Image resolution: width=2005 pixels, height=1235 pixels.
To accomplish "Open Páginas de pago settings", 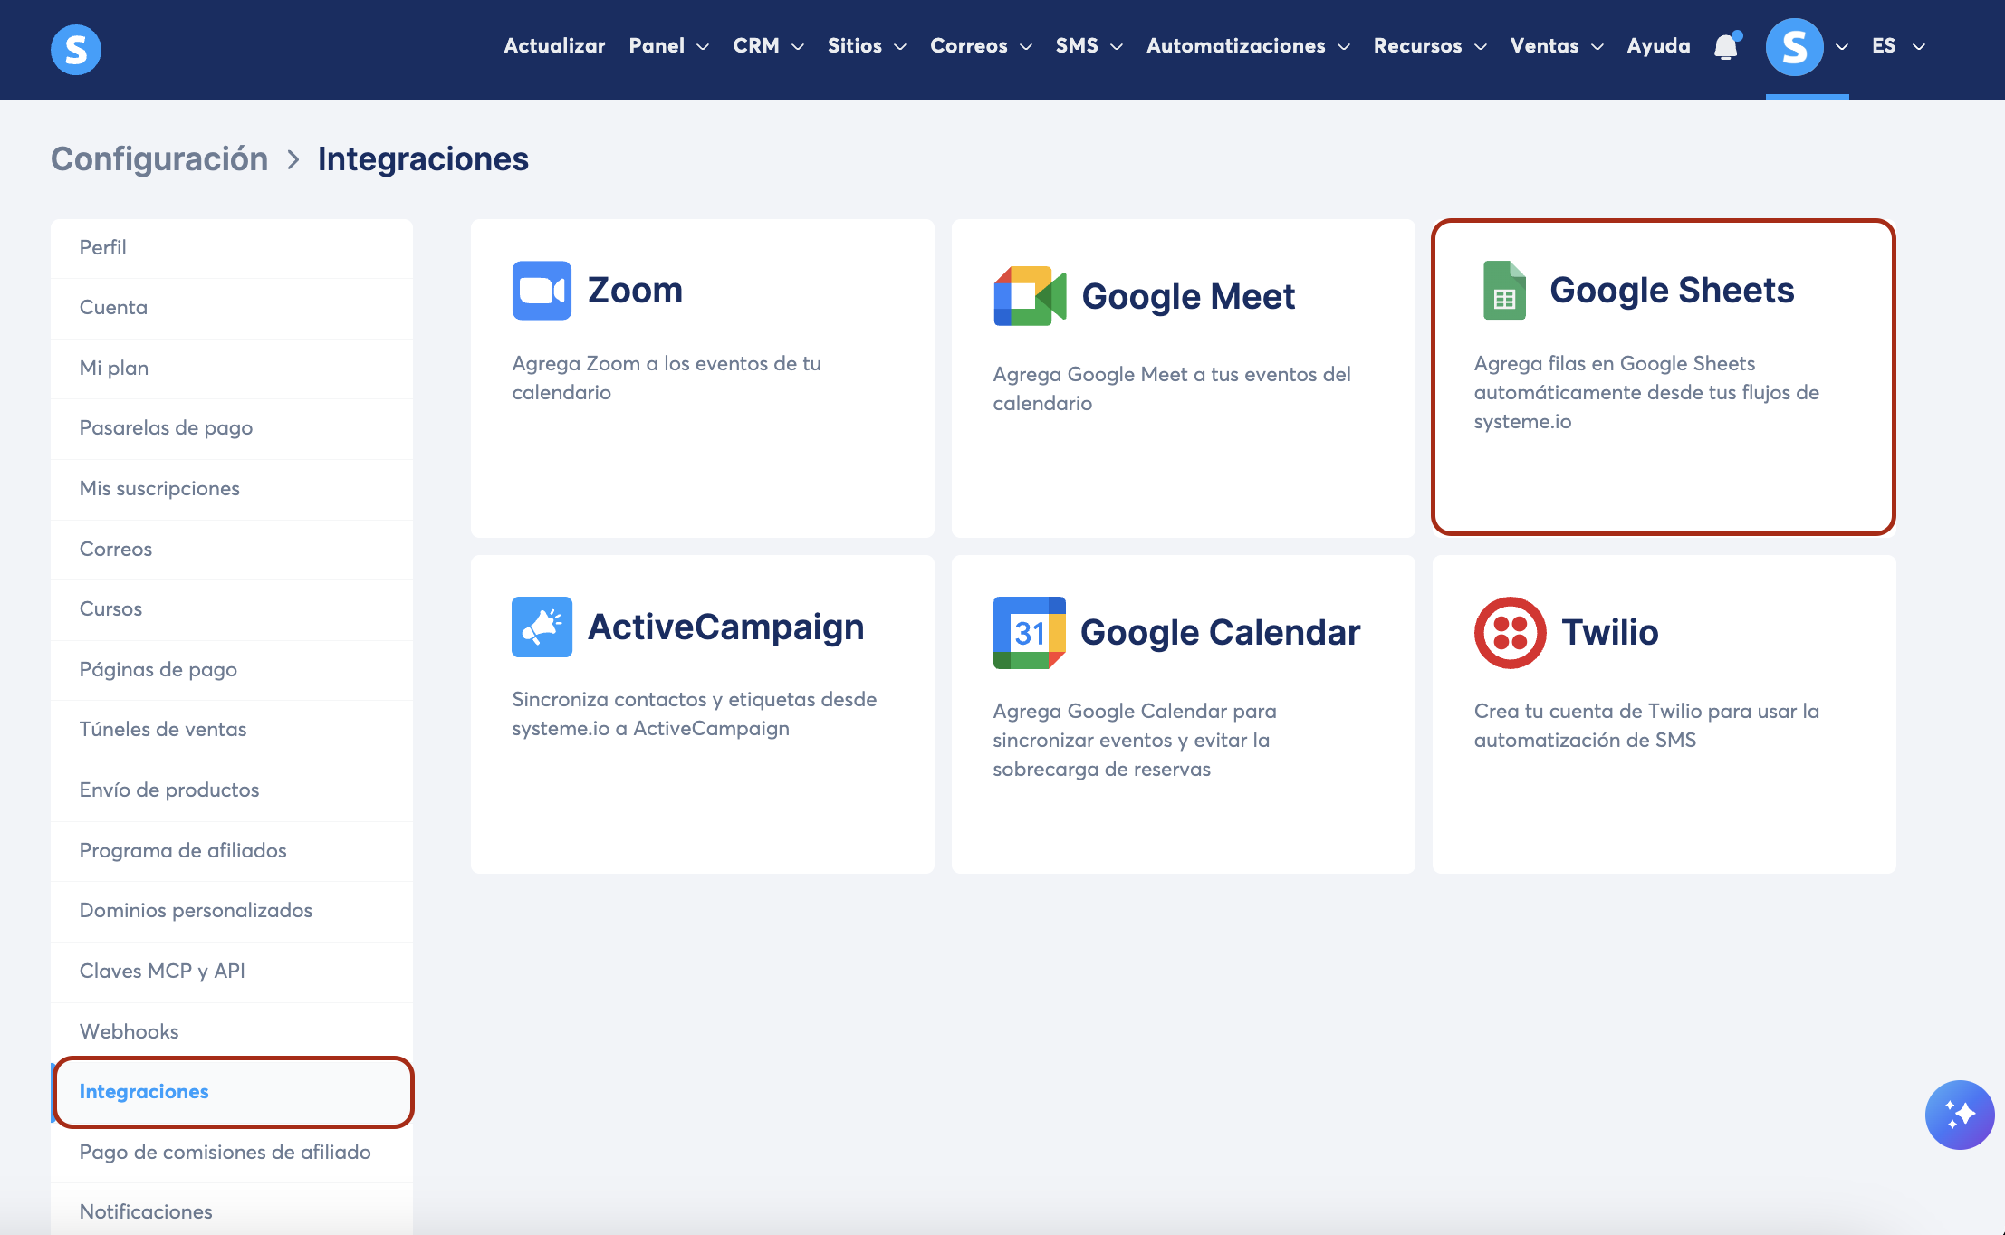I will [232, 670].
